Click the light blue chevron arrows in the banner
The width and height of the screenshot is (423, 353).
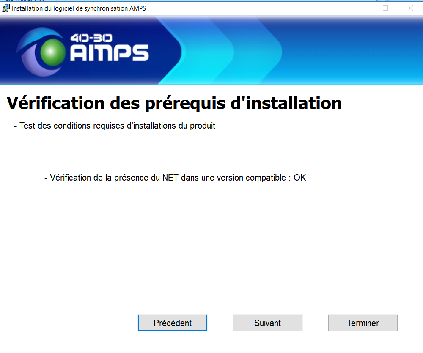[250, 51]
